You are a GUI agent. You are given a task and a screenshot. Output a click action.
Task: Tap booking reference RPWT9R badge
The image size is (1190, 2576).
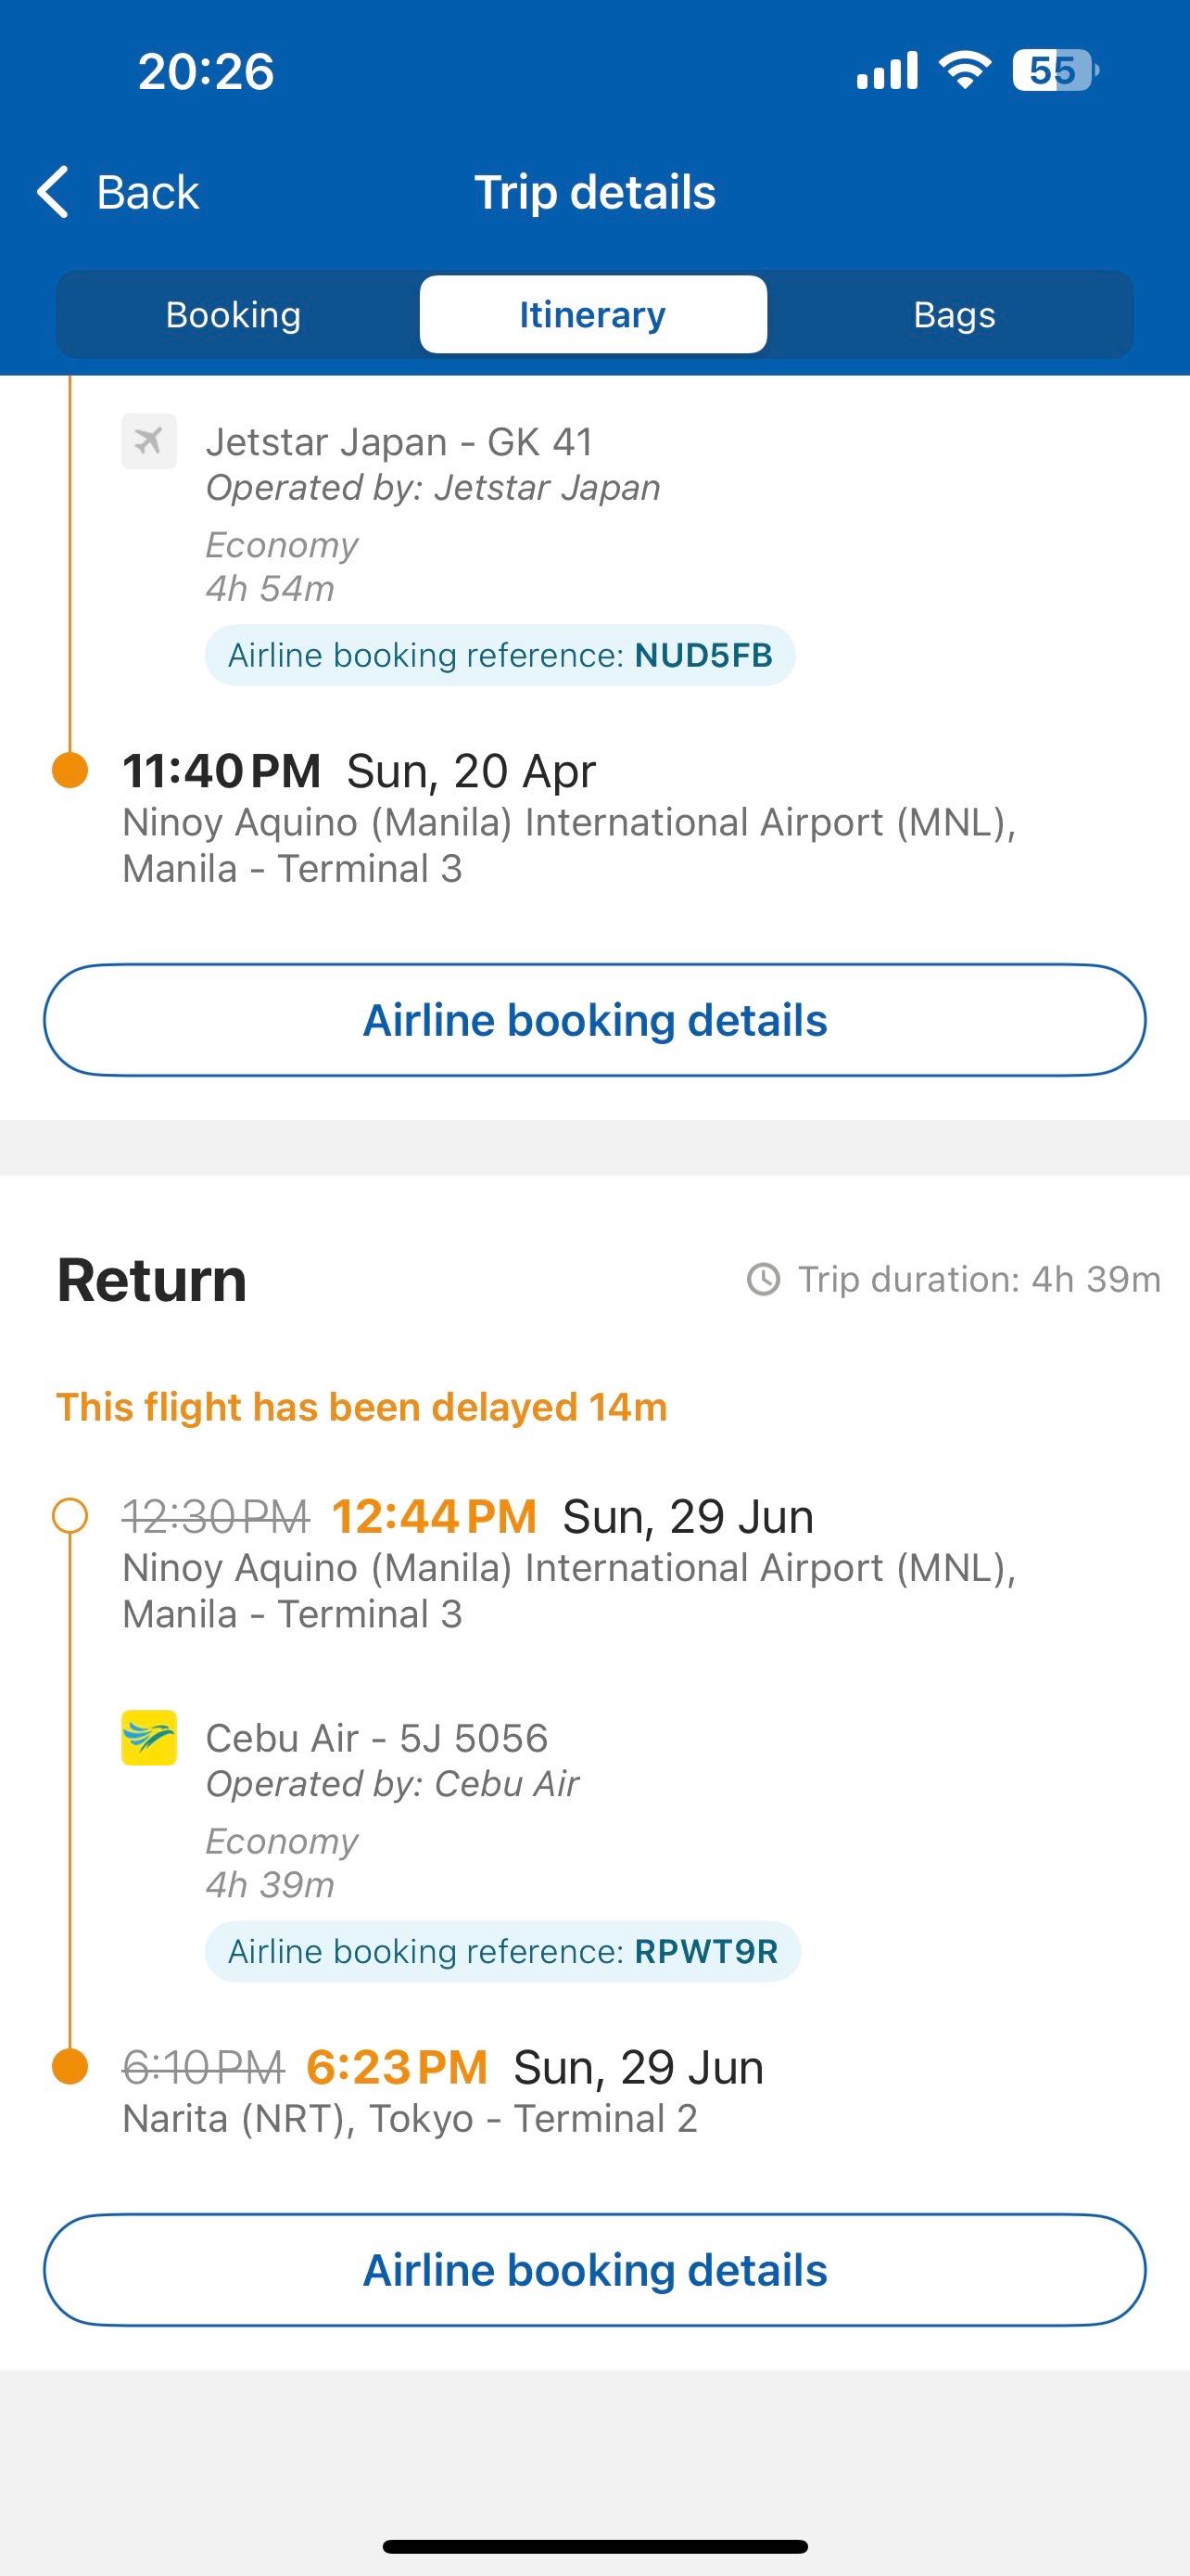pos(502,1951)
